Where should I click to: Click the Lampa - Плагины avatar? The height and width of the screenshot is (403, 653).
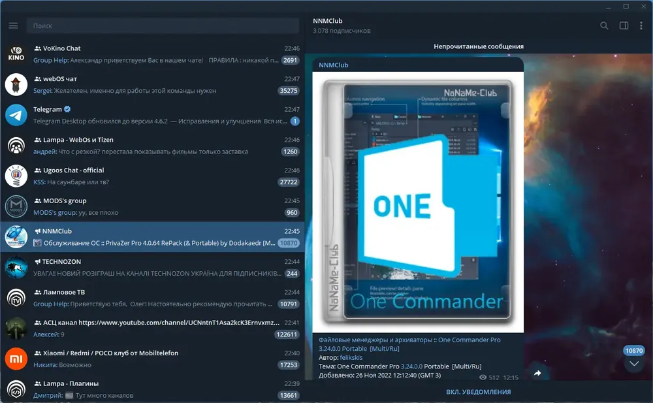16,389
